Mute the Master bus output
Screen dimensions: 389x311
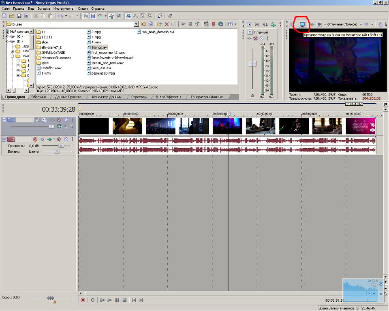(261, 38)
